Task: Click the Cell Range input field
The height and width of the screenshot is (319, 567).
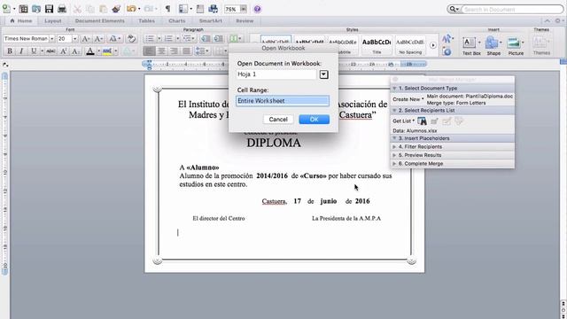Action: tap(283, 101)
